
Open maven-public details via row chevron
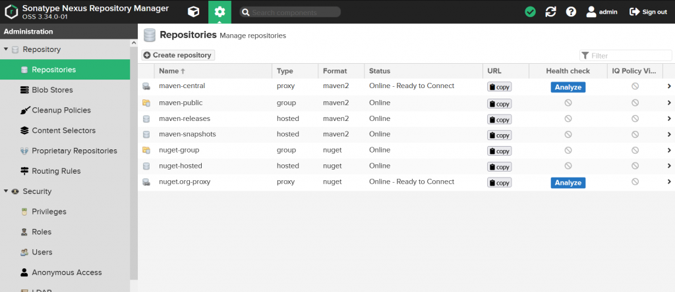tap(669, 103)
